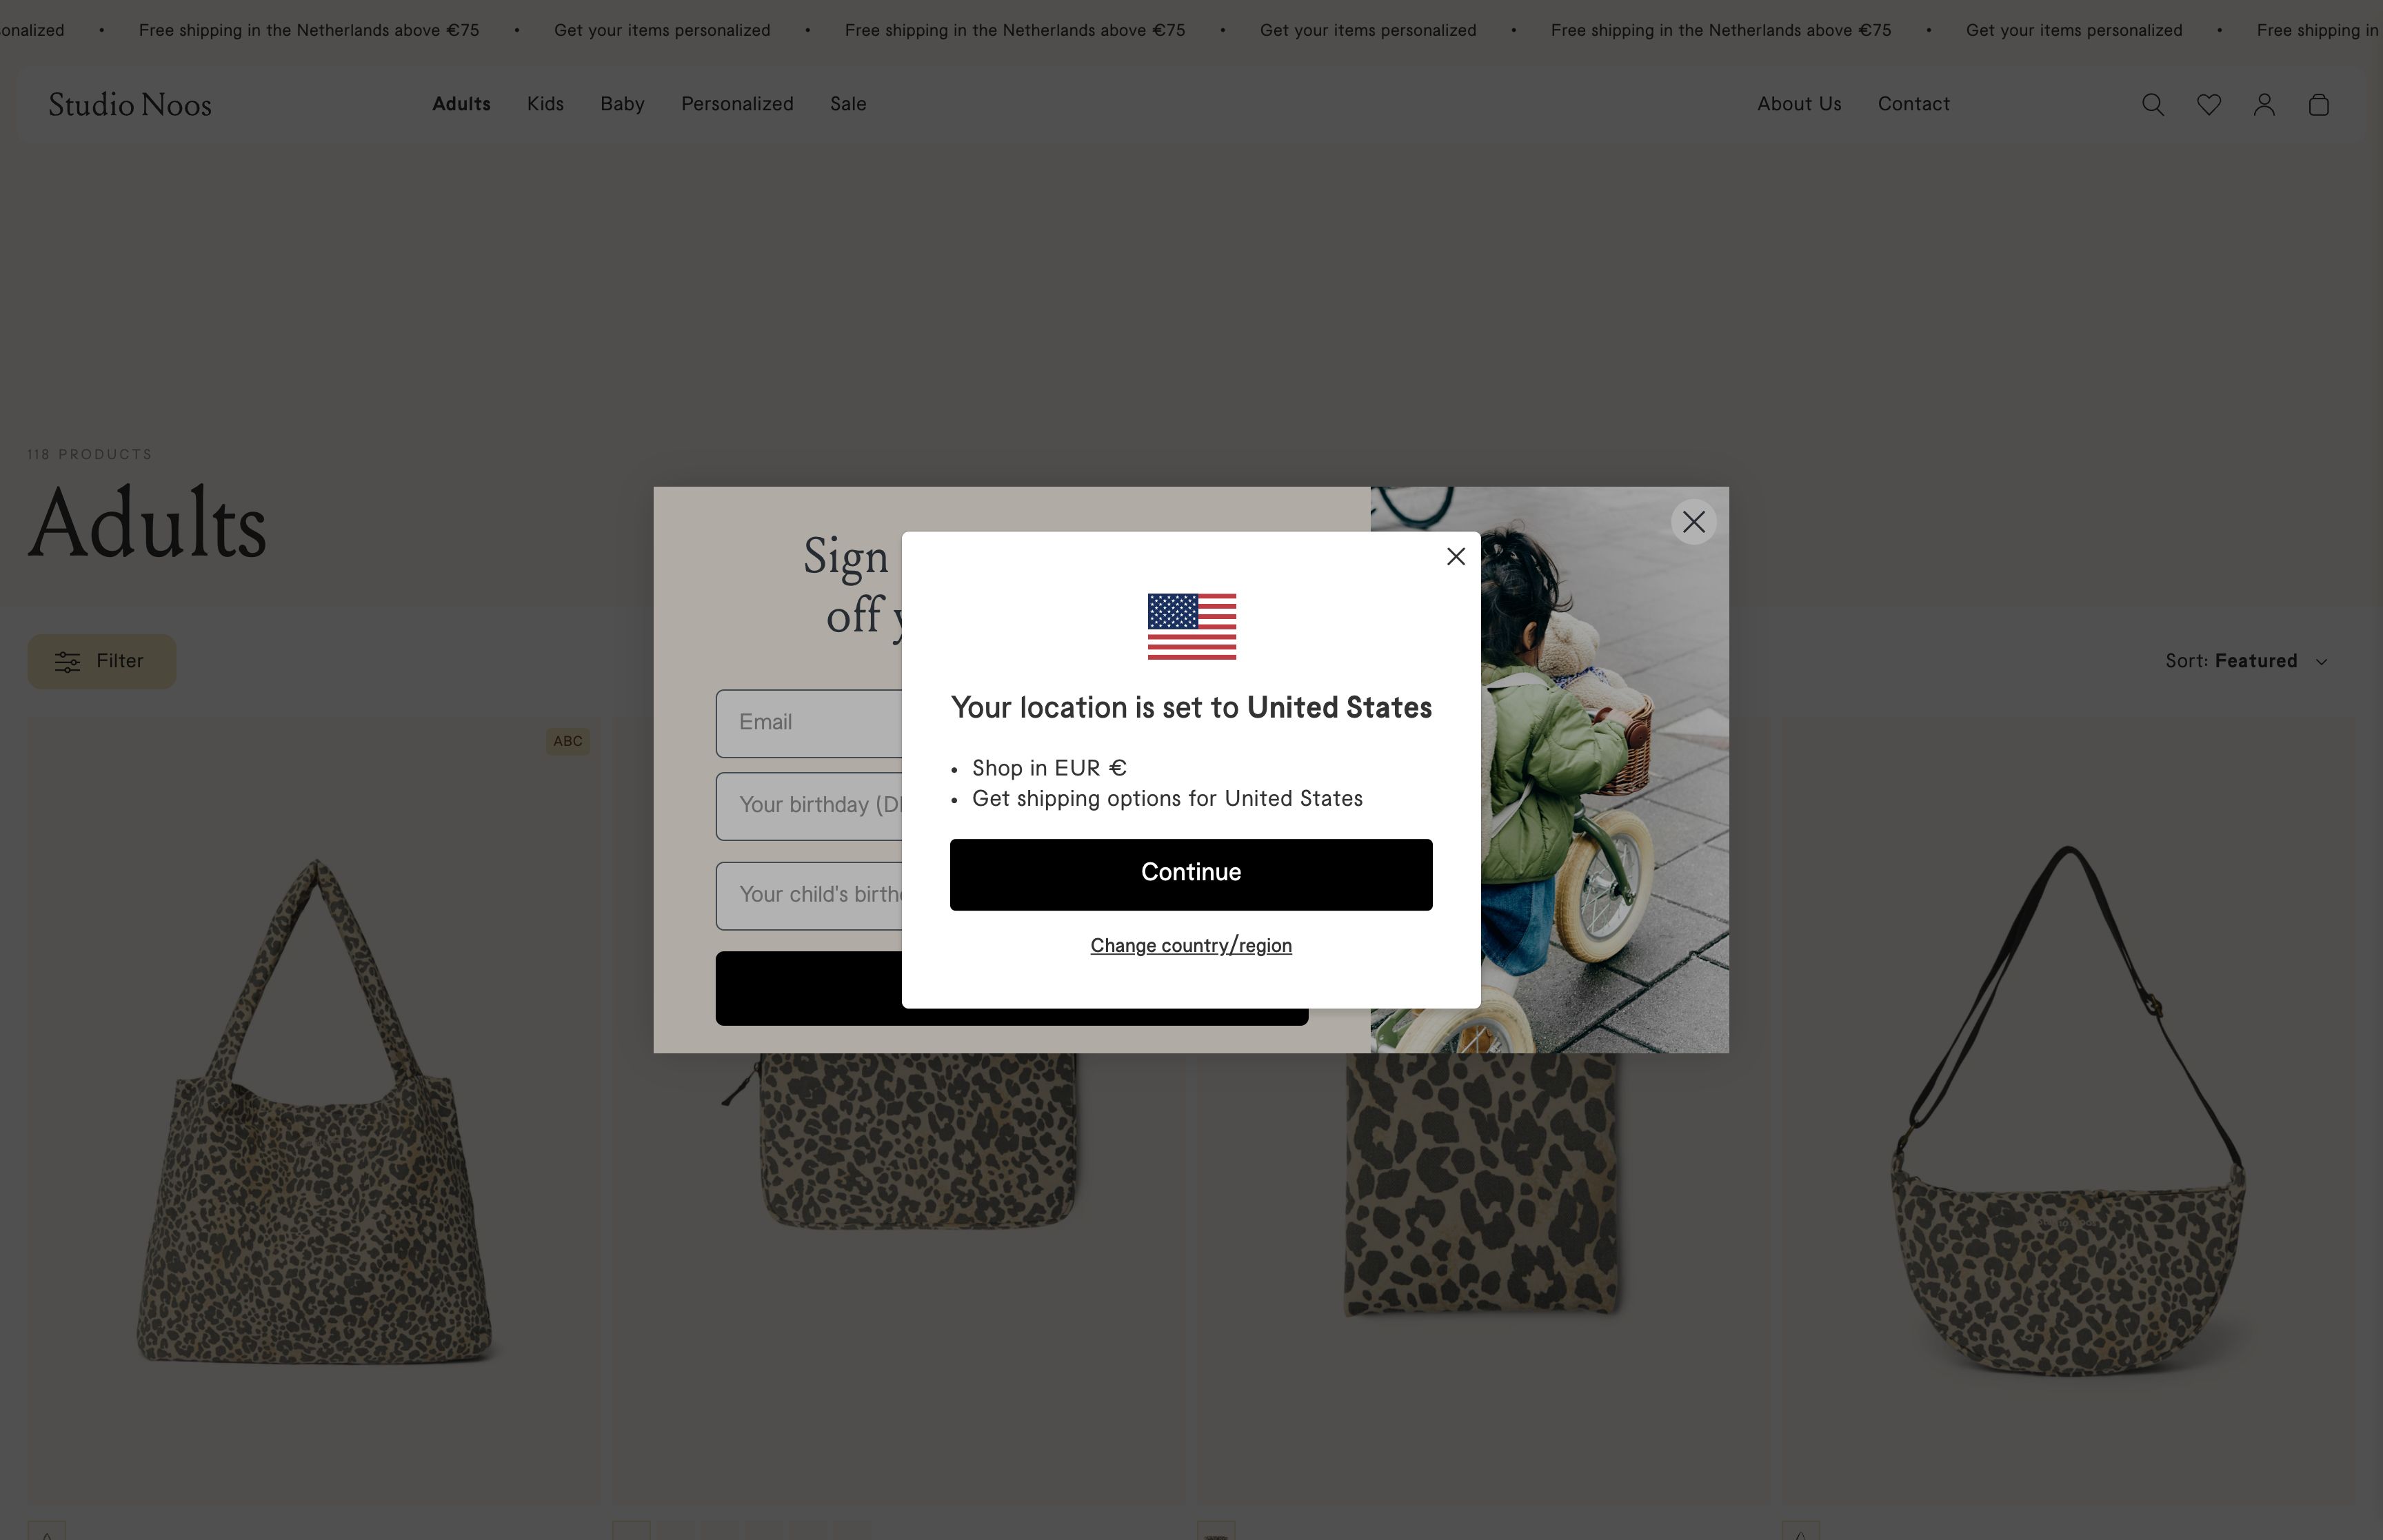Click the Studio Noos logo
This screenshot has width=2383, height=1540.
click(130, 104)
